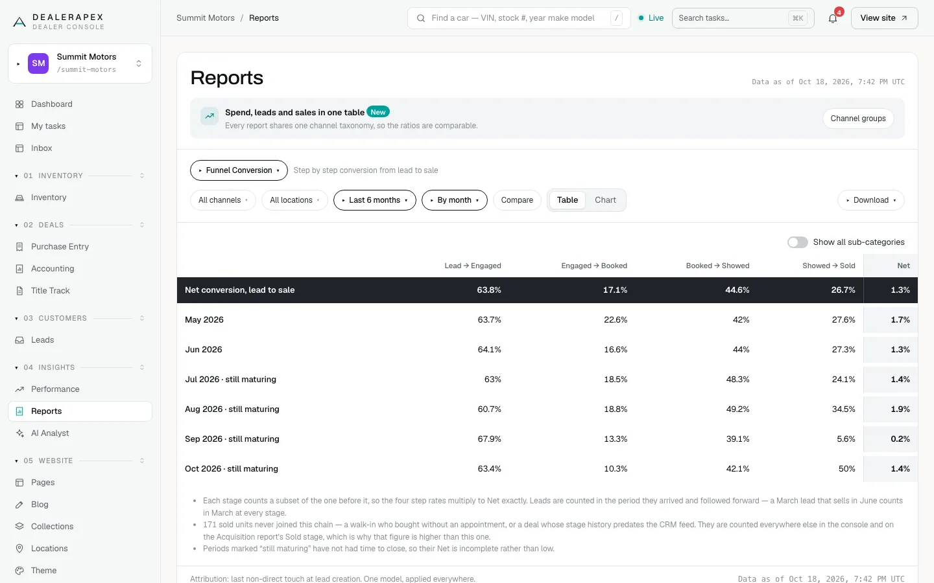Open the Funnel Conversion report dropdown
Image resolution: width=934 pixels, height=583 pixels.
[239, 170]
